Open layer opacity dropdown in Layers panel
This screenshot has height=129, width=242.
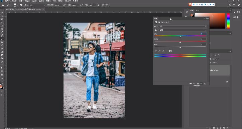click(x=218, y=59)
